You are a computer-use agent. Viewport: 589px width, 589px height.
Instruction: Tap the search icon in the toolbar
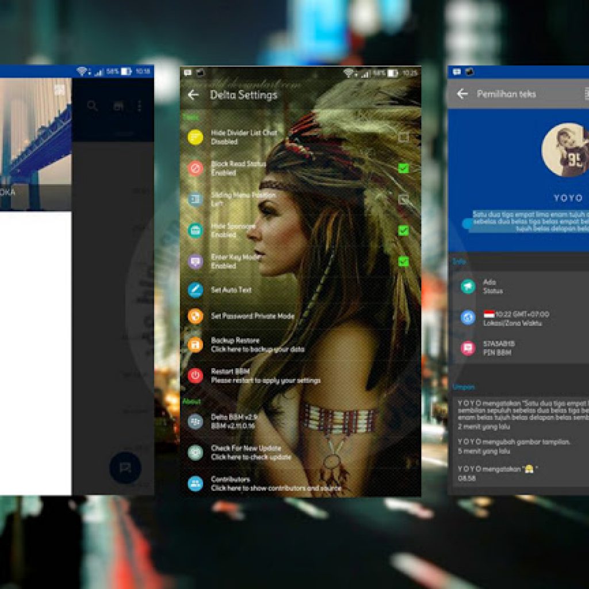pyautogui.click(x=91, y=106)
